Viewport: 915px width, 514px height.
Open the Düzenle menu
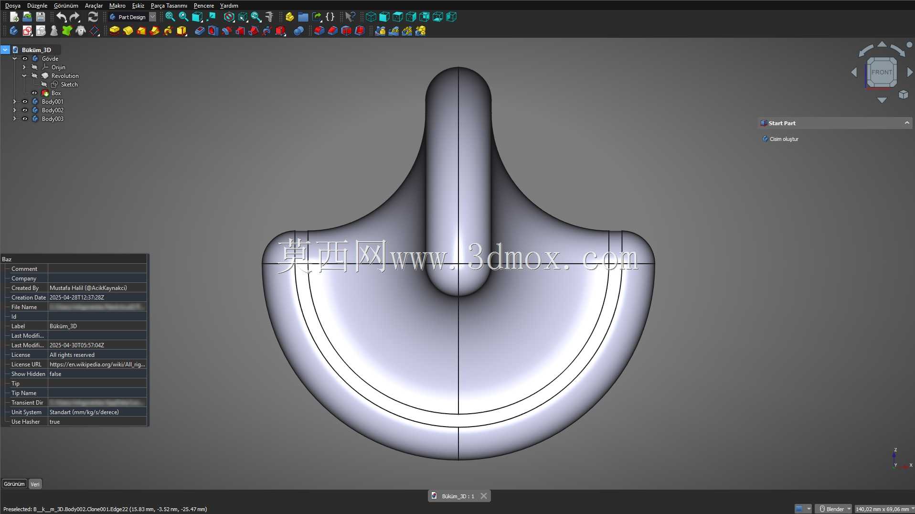point(37,6)
